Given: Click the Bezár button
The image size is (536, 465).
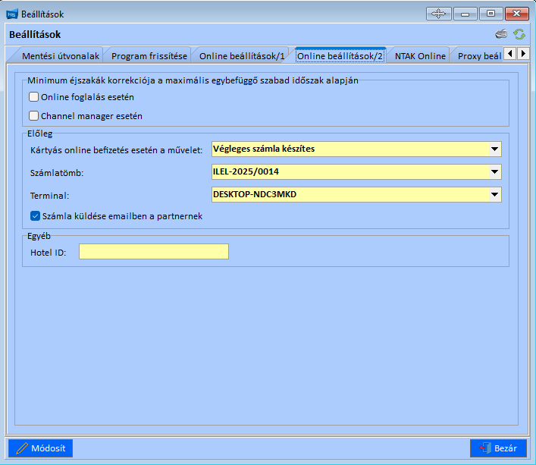Looking at the screenshot, I should (x=498, y=448).
